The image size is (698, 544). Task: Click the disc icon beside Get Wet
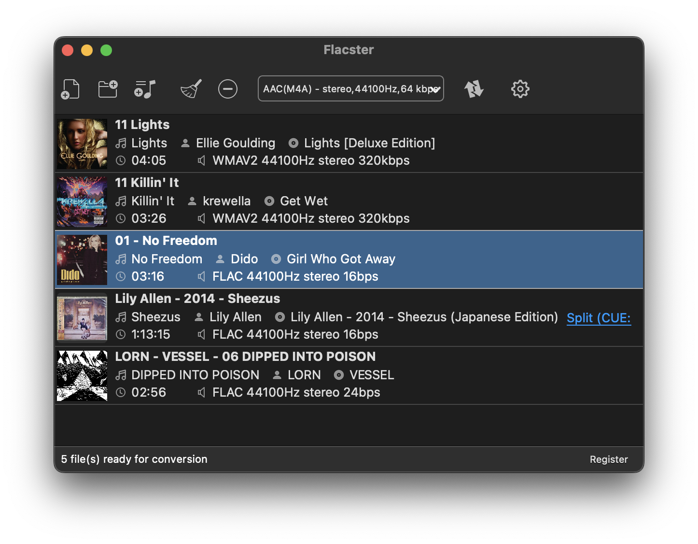(269, 201)
